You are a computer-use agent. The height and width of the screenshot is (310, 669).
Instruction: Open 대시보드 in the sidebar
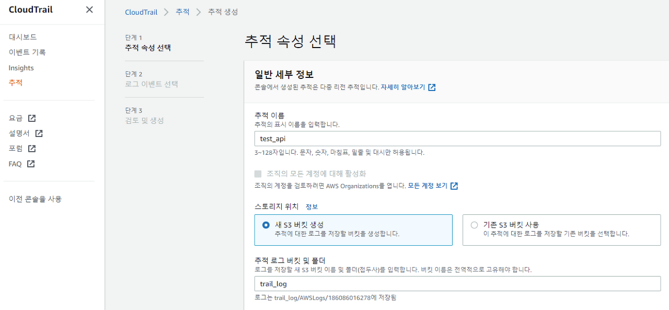click(x=22, y=37)
